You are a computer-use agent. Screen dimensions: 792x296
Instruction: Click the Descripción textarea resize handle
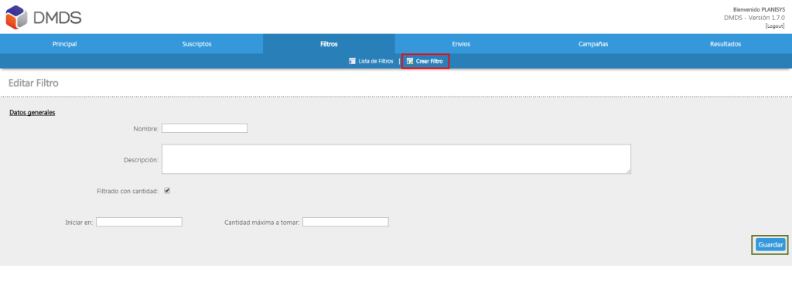(628, 172)
